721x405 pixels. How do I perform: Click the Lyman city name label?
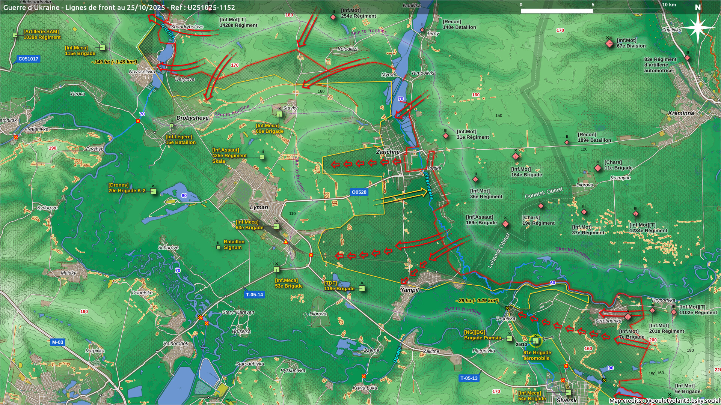(x=259, y=207)
